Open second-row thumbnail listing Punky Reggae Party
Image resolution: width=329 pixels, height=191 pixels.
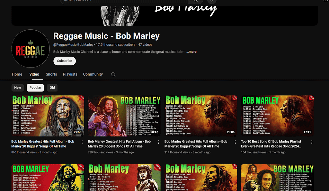coord(124,177)
